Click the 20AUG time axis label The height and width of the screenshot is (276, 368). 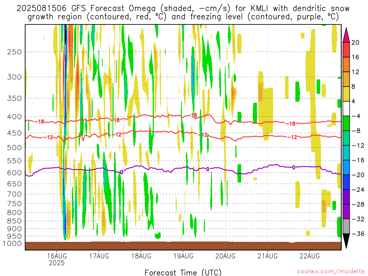tap(225, 256)
